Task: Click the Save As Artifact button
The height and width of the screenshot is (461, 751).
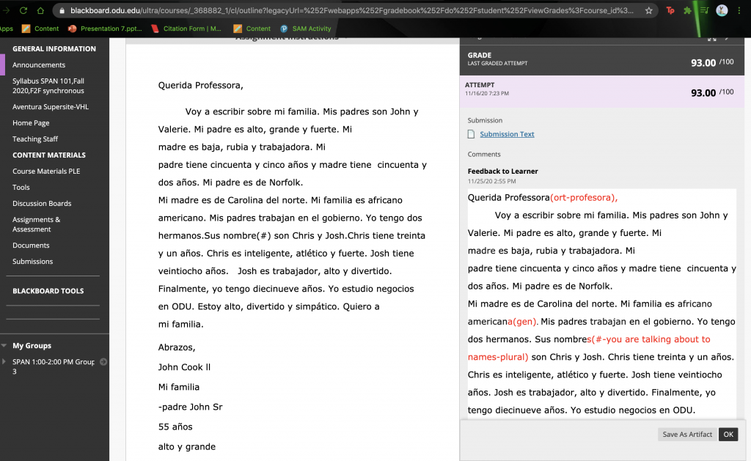Action: (x=687, y=434)
